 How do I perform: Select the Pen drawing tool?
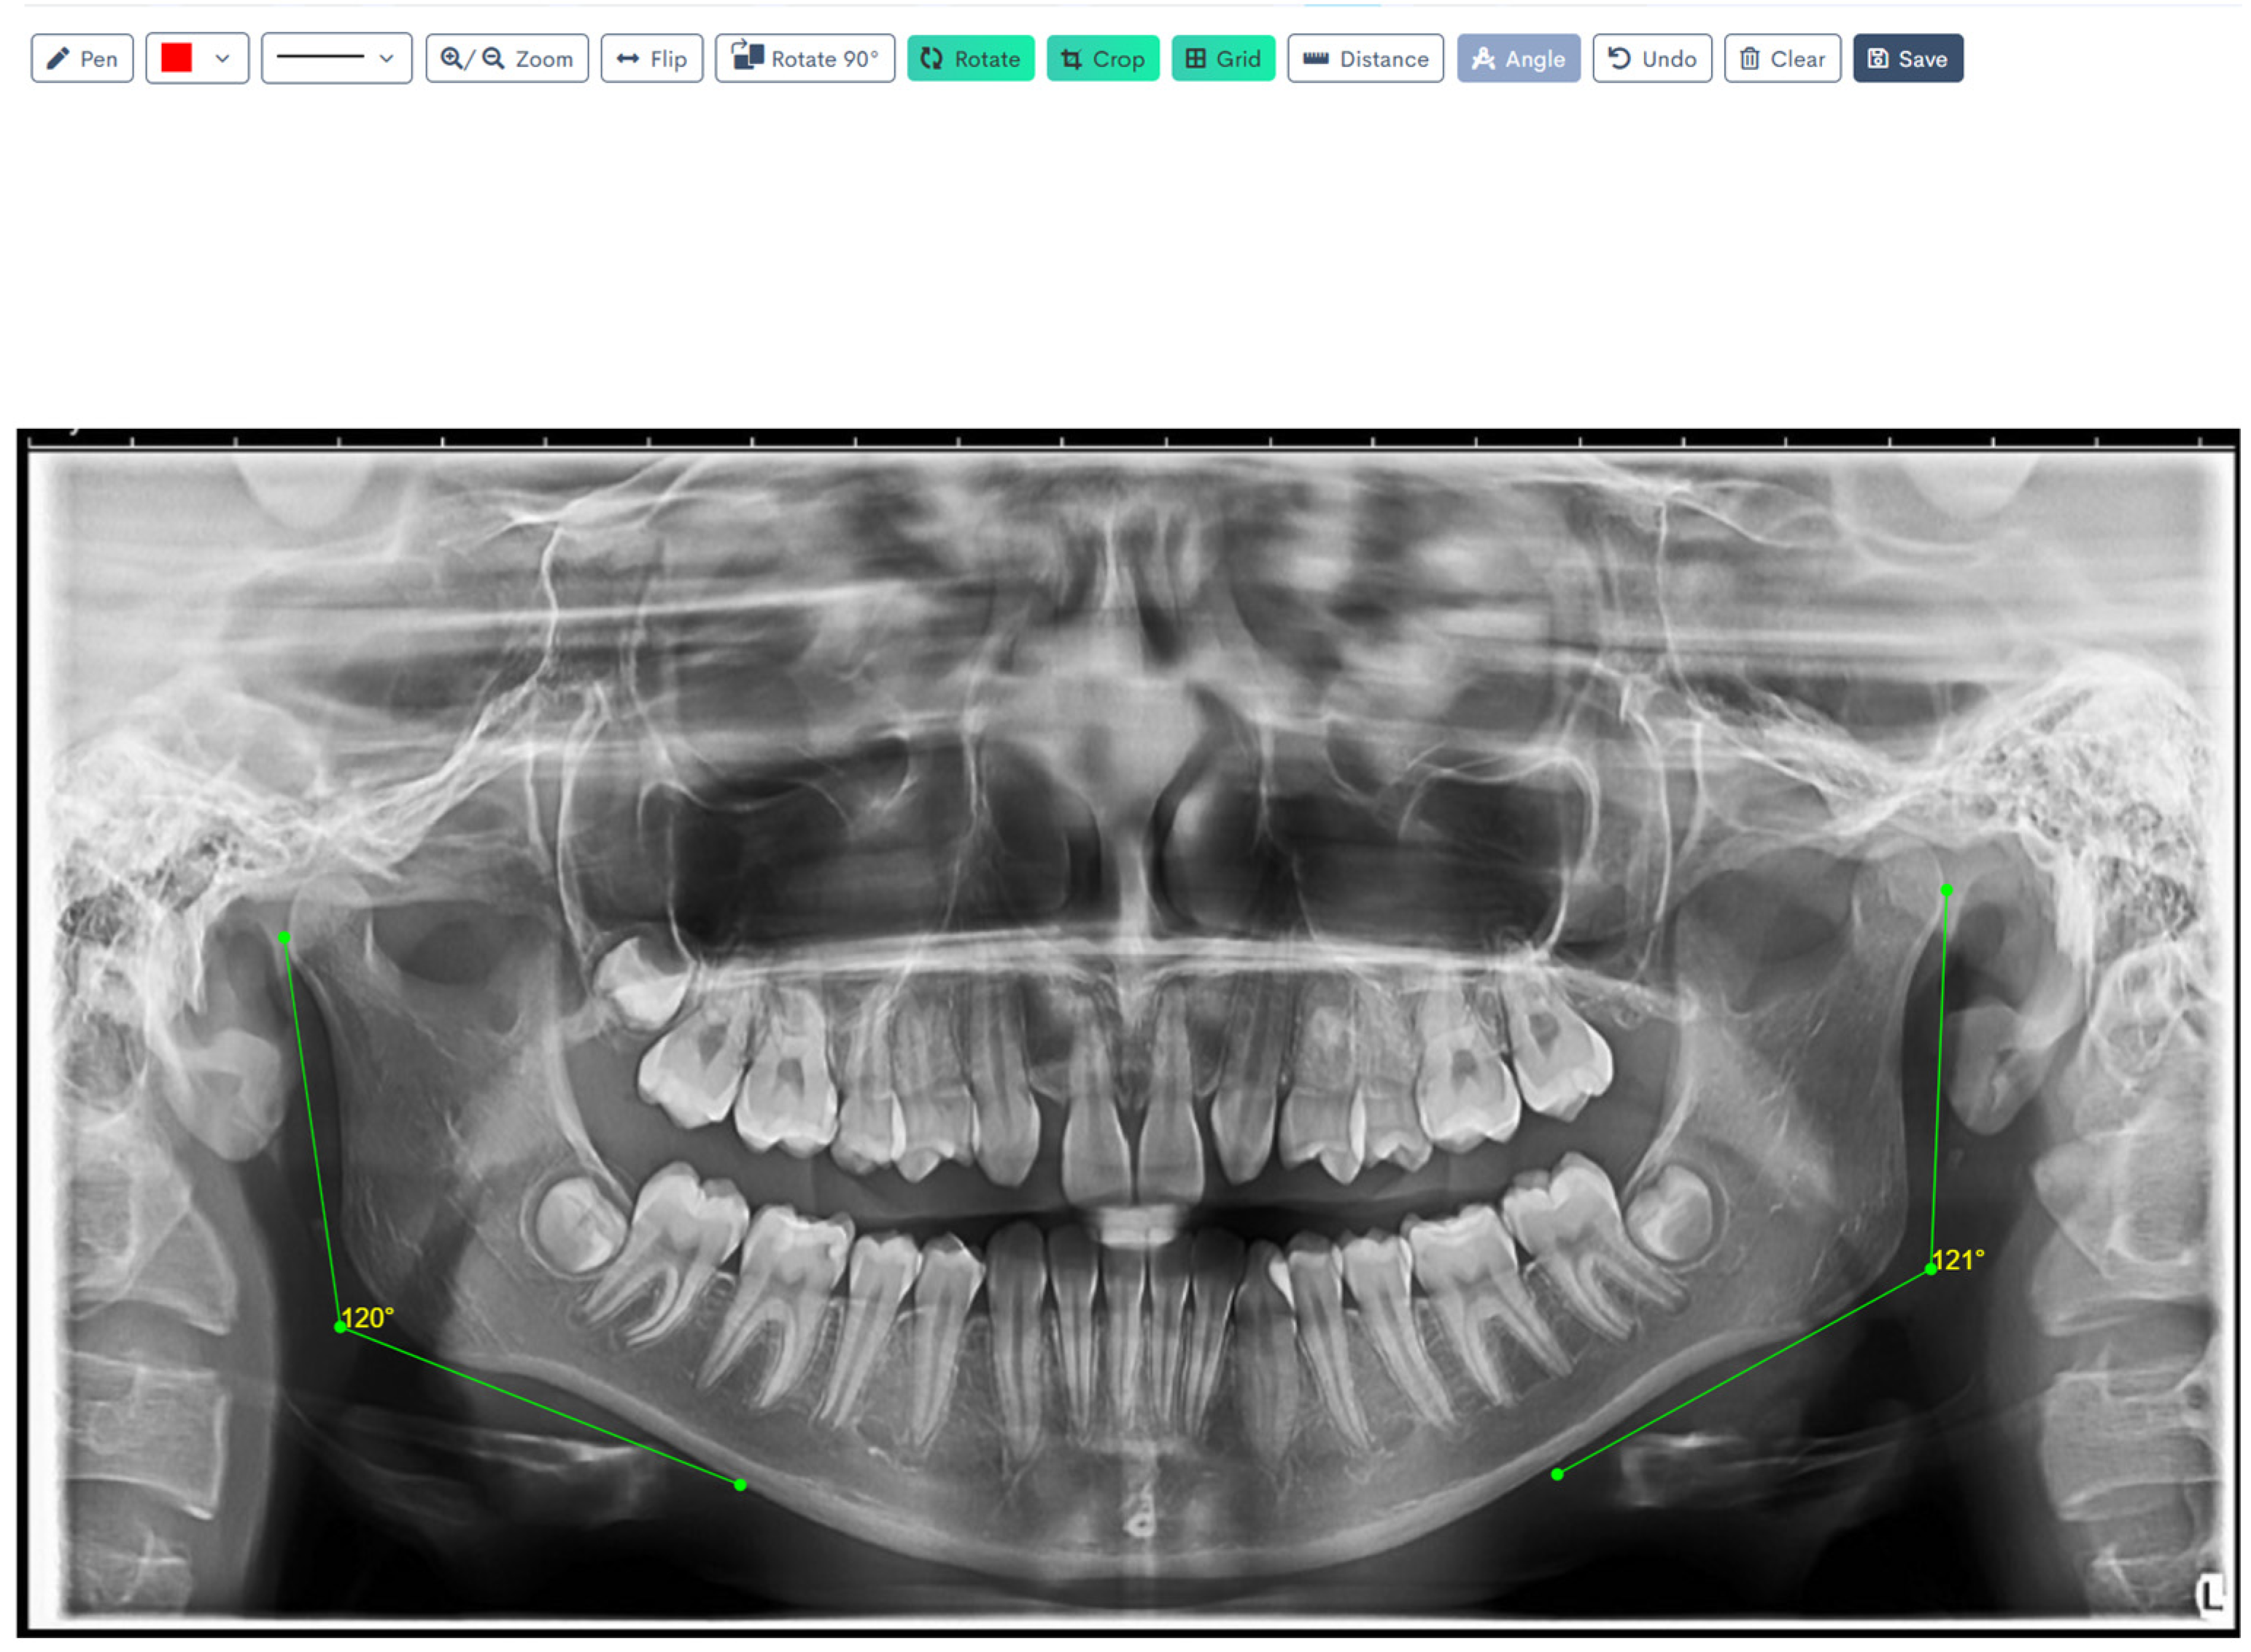click(82, 59)
